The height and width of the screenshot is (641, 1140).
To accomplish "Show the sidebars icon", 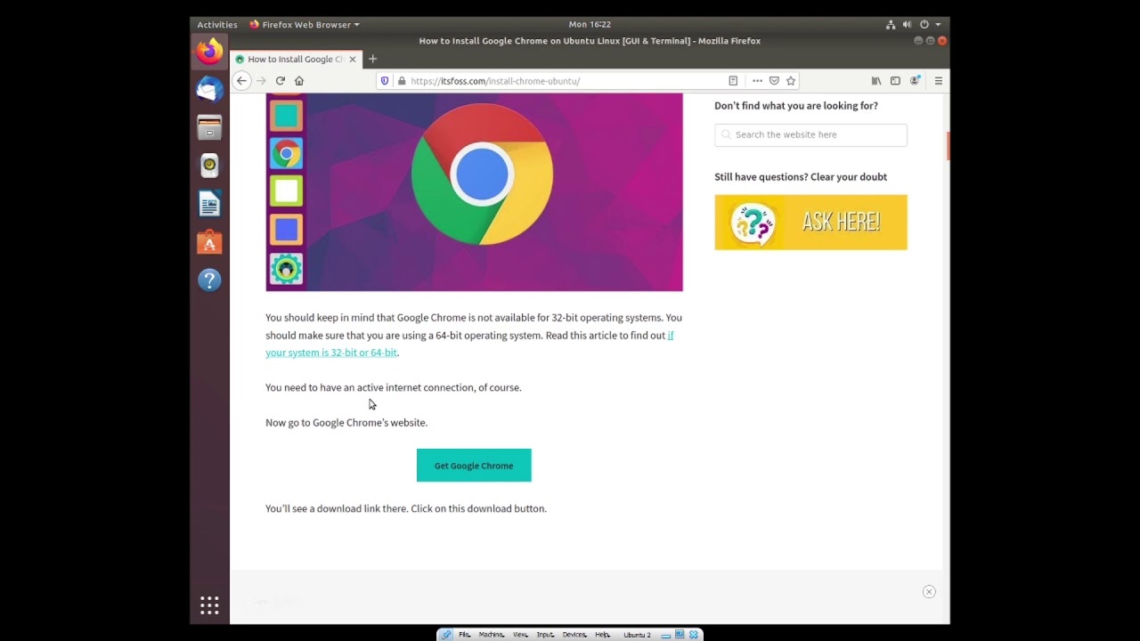I will click(x=895, y=81).
